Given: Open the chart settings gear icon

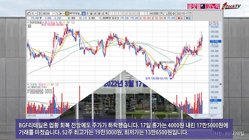Looking at the screenshot, I should tap(174, 14).
